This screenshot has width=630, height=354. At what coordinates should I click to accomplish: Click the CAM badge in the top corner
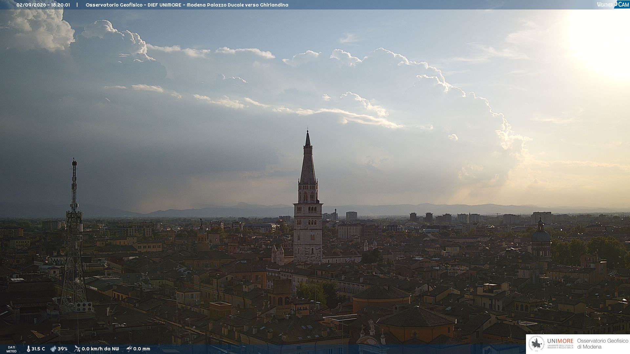click(622, 5)
